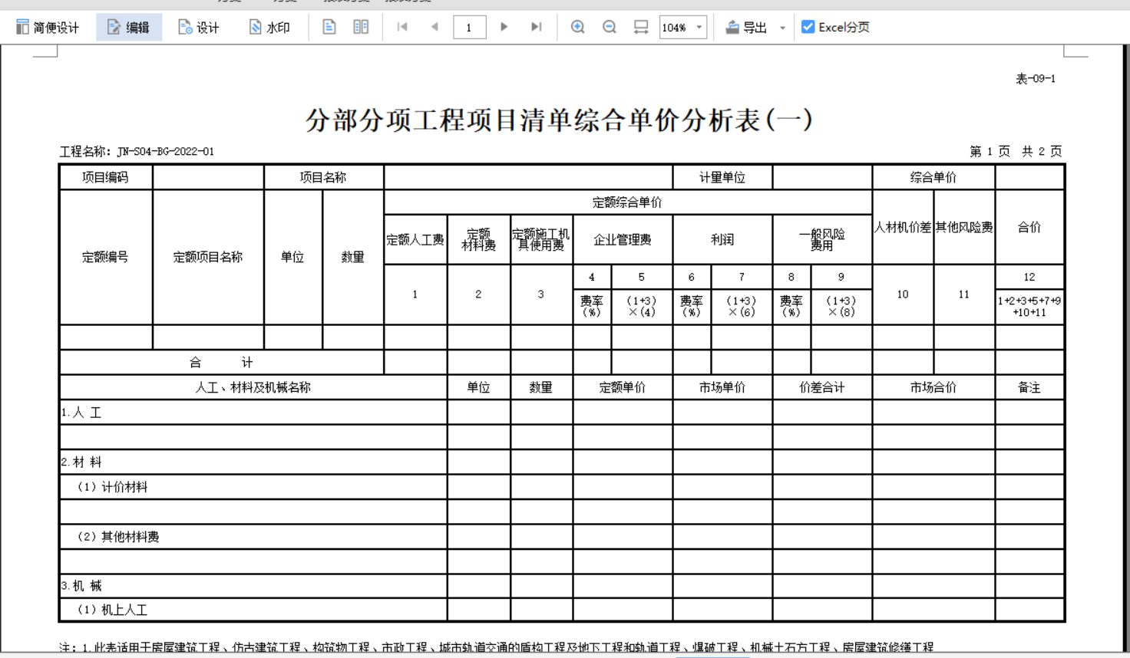Viewport: 1130px width, 658px height.
Task: Click the 定额综合单价 header cell
Action: point(627,202)
